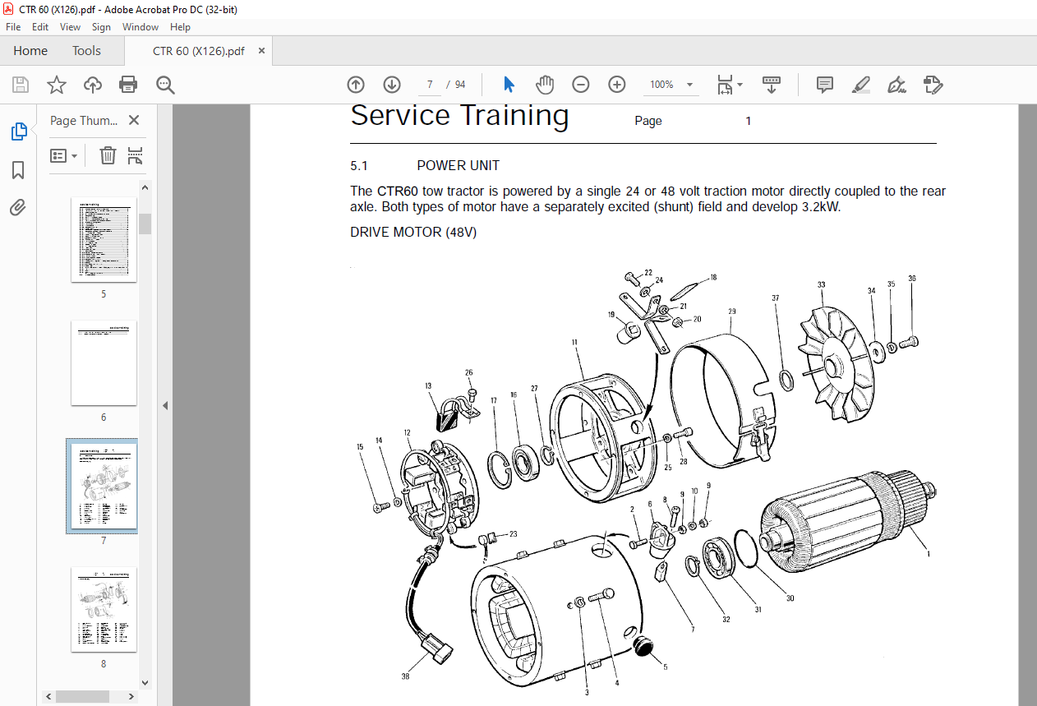1037x706 pixels.
Task: Open the File menu
Action: coord(13,27)
